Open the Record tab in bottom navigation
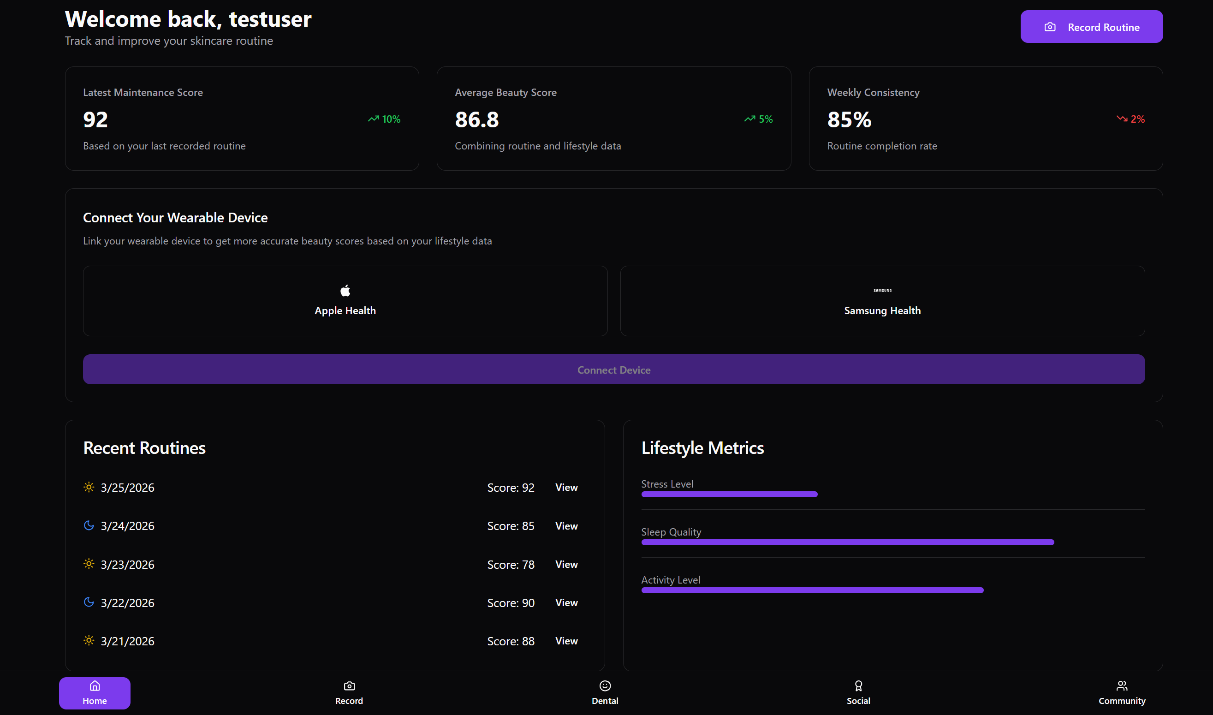The width and height of the screenshot is (1213, 715). (x=349, y=693)
